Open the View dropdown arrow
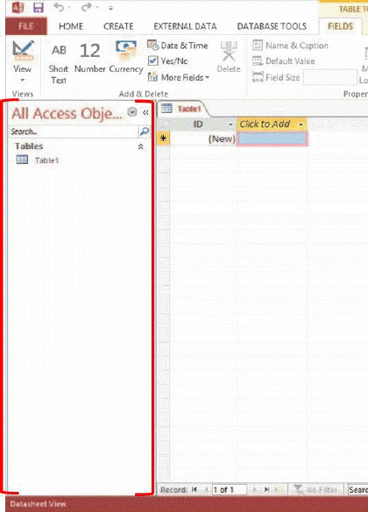This screenshot has height=512, width=368. (23, 80)
